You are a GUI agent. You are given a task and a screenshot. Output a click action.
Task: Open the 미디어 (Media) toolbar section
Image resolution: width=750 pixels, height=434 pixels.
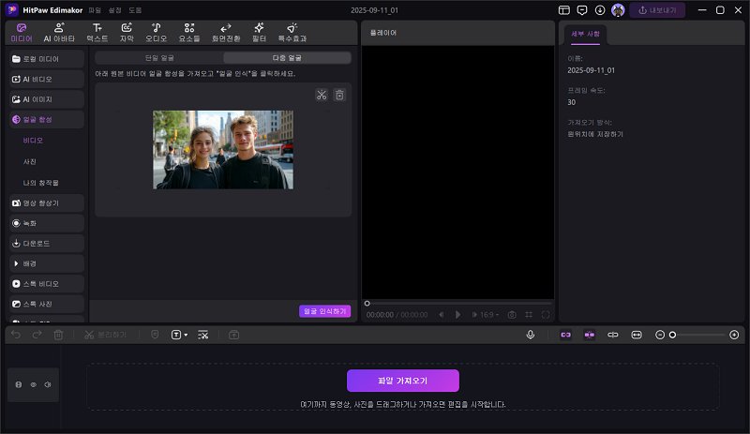point(22,33)
